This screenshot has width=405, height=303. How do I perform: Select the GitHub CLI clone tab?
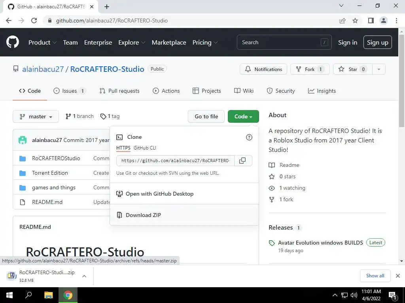145,148
